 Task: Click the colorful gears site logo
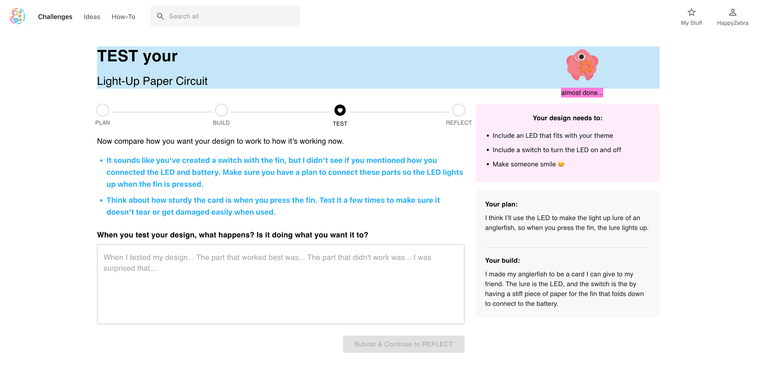[x=17, y=16]
